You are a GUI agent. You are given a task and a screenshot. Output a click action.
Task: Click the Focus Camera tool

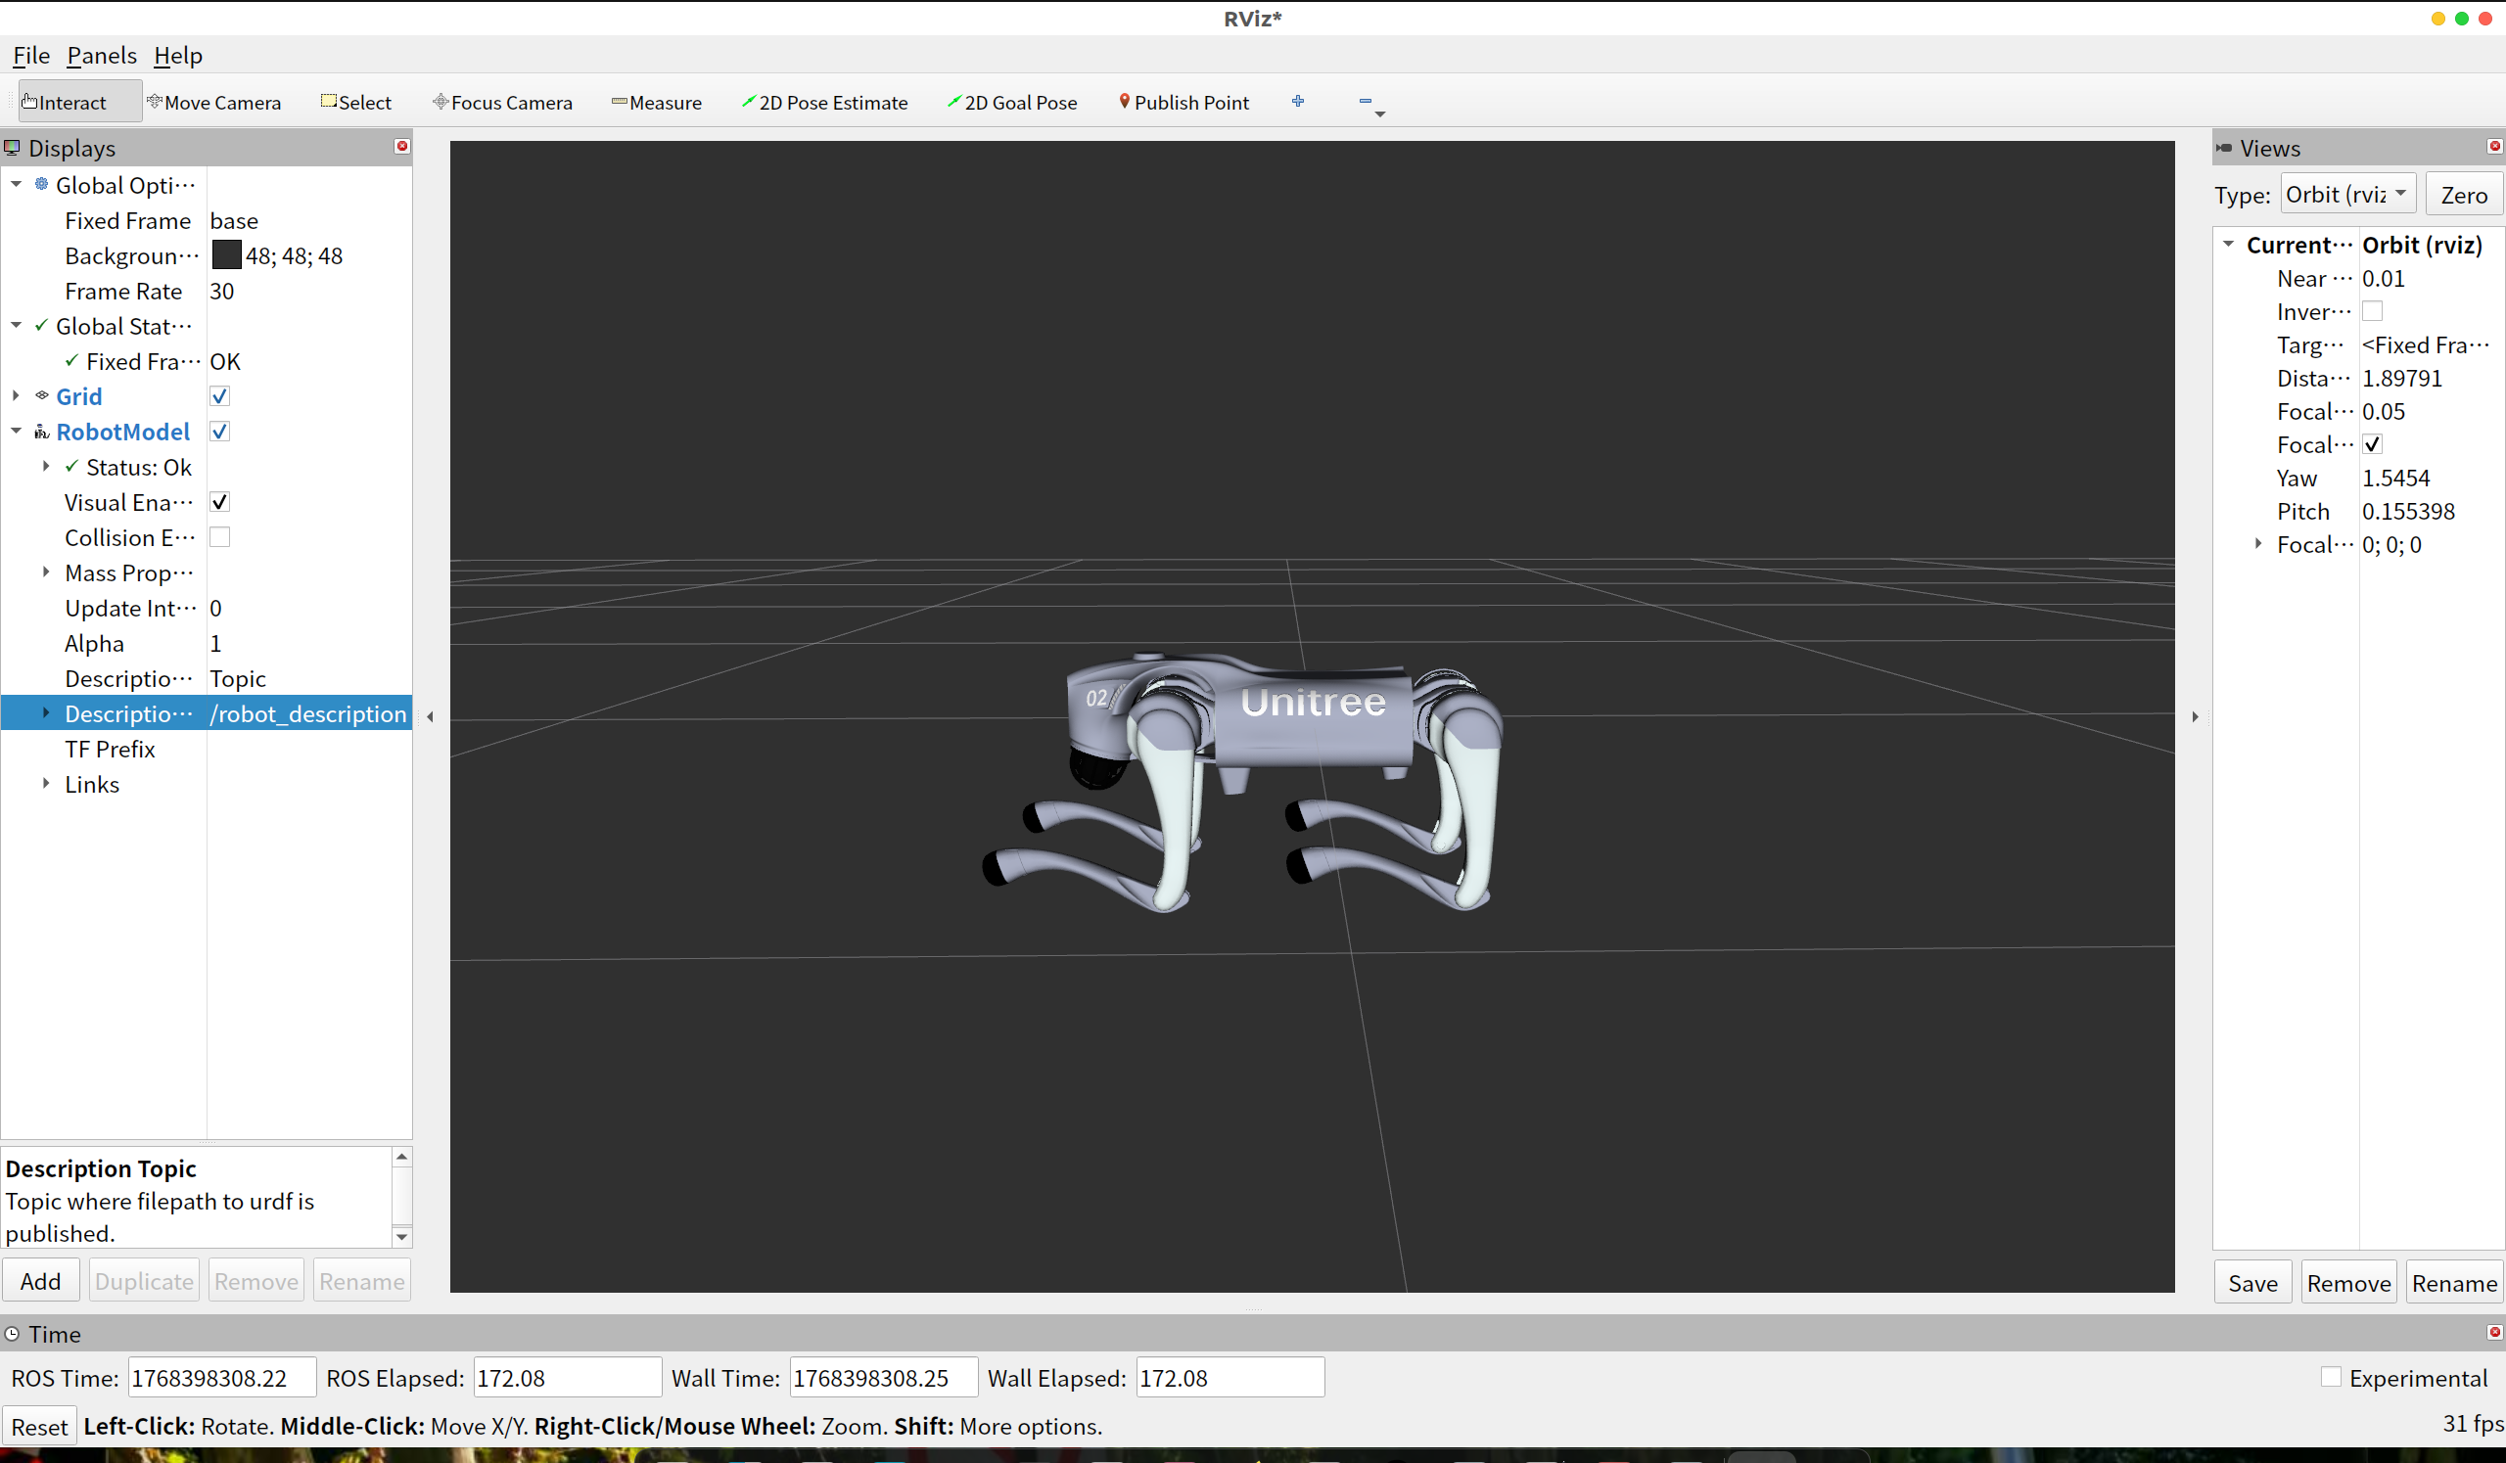tap(502, 103)
